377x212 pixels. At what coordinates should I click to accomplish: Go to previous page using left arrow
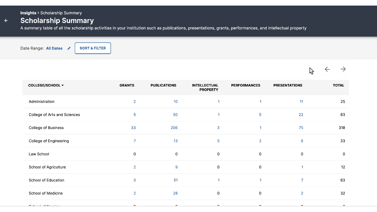click(x=327, y=69)
